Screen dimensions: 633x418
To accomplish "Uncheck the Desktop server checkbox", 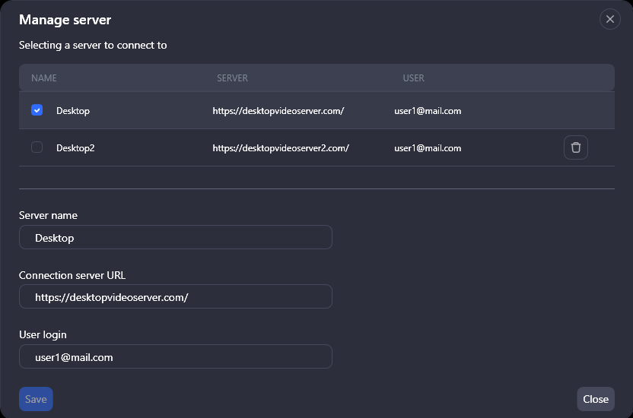I will (37, 110).
